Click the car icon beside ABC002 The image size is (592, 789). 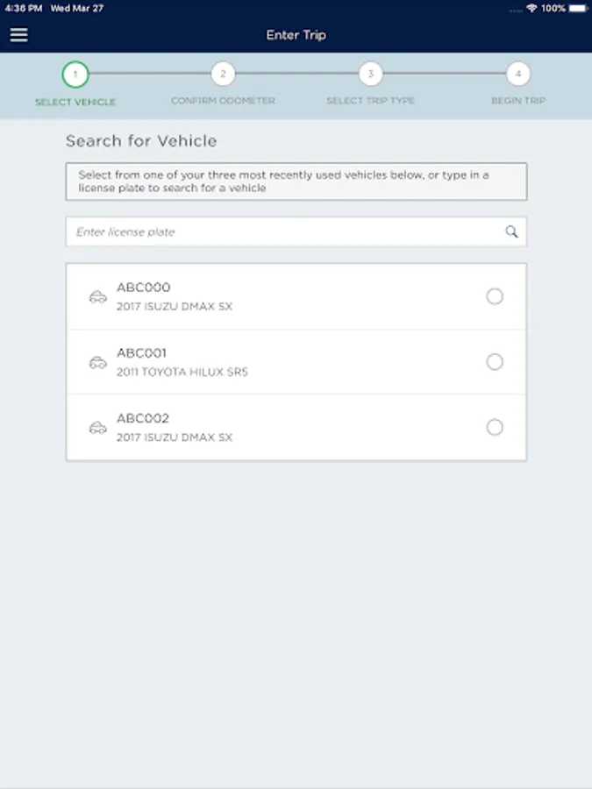coord(98,428)
